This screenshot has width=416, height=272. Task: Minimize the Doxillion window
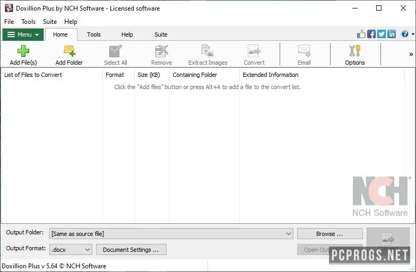pyautogui.click(x=355, y=8)
